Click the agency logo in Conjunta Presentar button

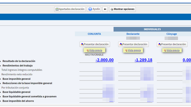click(x=82, y=44)
